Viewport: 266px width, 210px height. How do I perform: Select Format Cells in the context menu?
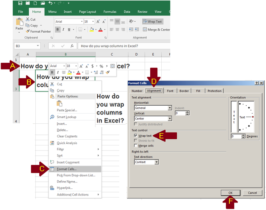tap(67, 169)
